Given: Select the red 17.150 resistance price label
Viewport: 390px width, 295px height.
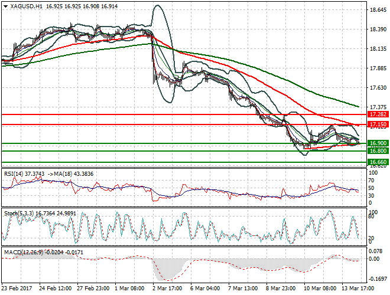Looking at the screenshot, I should (378, 124).
